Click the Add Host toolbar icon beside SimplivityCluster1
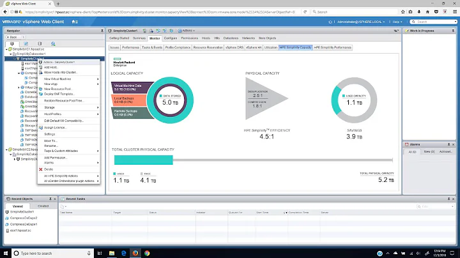Image resolution: width=460 pixels, height=258 pixels. click(x=144, y=31)
